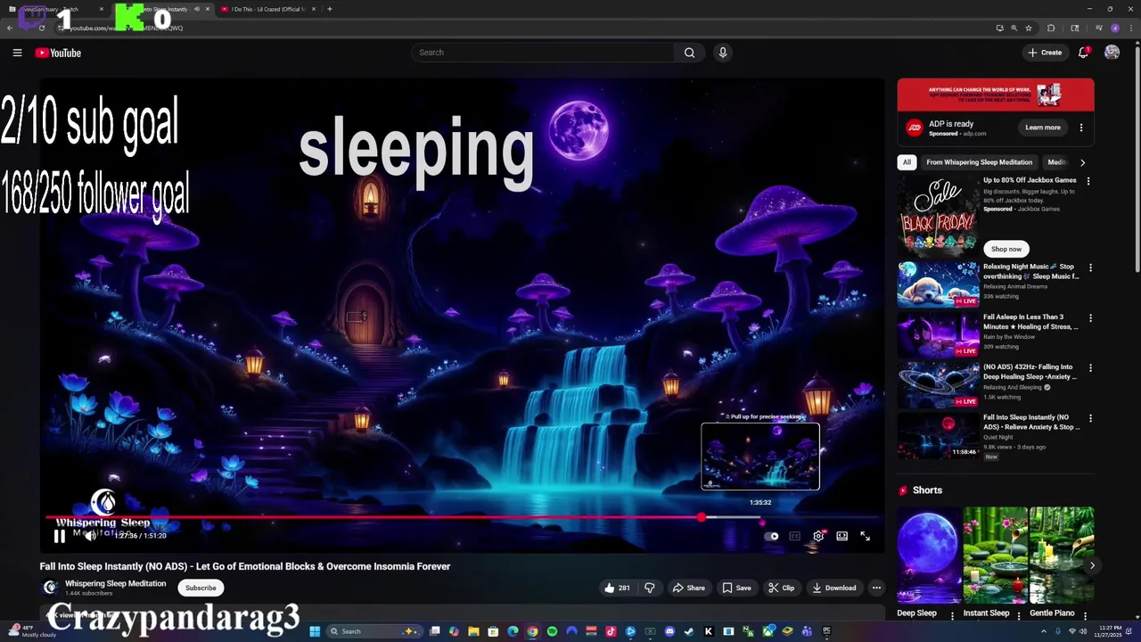This screenshot has height=642, width=1141.
Task: Toggle the autoplay switch
Action: click(771, 536)
